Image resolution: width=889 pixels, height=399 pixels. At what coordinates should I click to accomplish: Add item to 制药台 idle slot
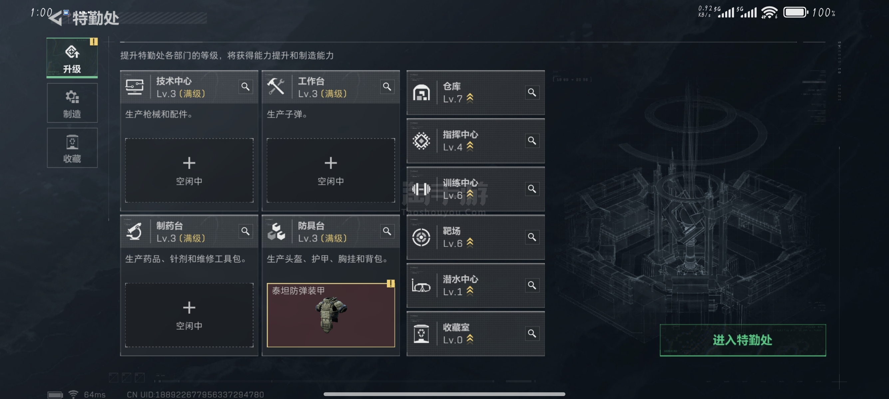point(189,315)
